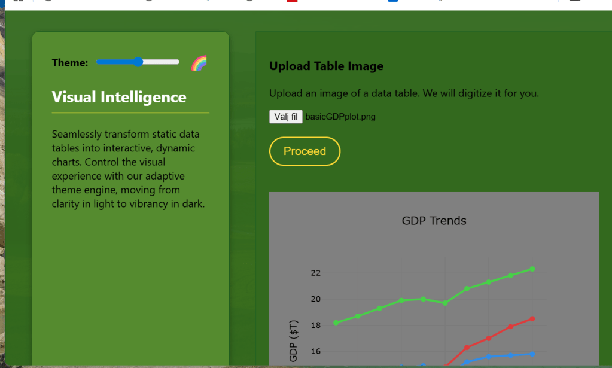Image resolution: width=612 pixels, height=368 pixels.
Task: Click the red line's rightmost data point
Action: pos(532,319)
